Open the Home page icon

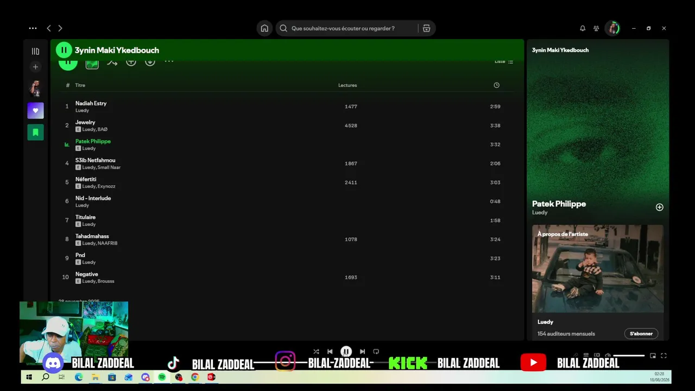[x=264, y=28]
